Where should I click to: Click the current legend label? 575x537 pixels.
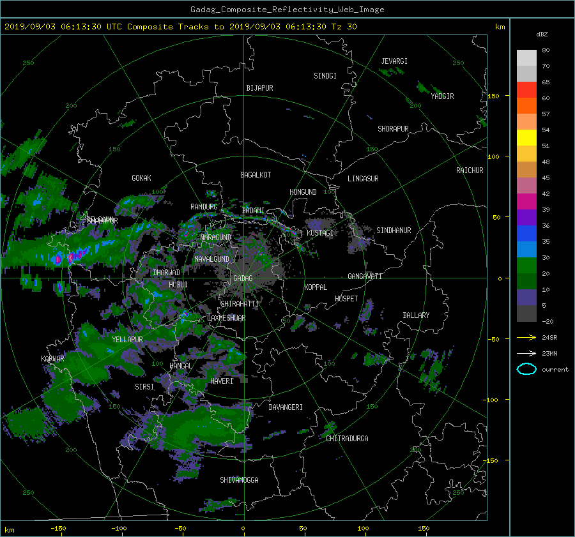point(555,370)
